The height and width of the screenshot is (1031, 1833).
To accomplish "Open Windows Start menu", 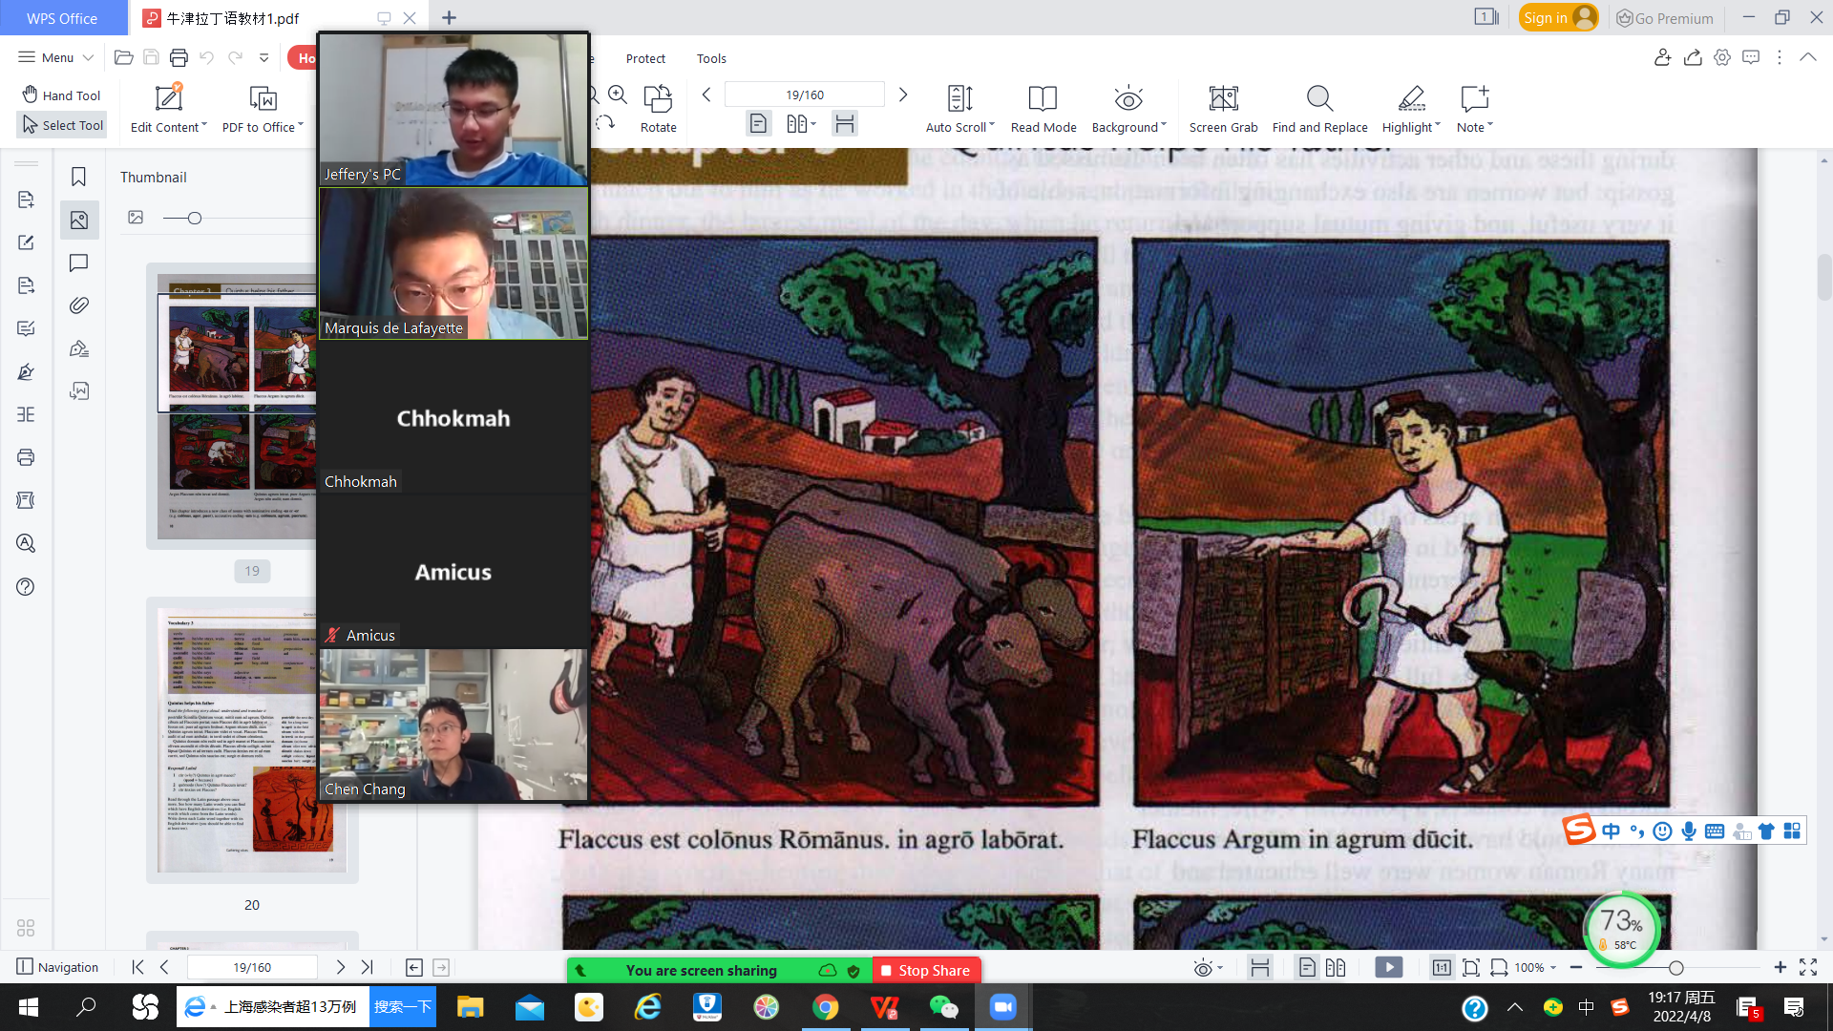I will click(x=28, y=1007).
